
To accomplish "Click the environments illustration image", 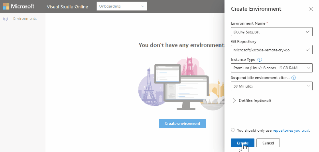I will [181, 84].
